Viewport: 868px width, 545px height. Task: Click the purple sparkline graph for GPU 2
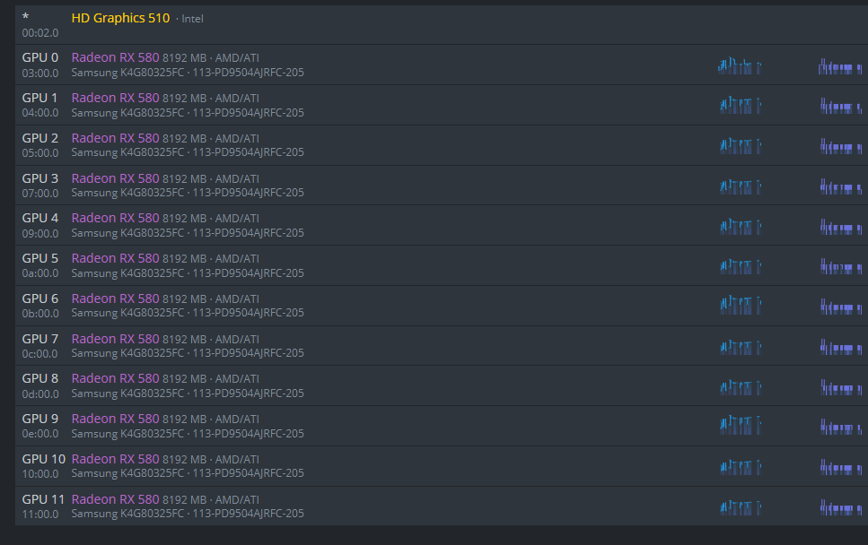840,146
